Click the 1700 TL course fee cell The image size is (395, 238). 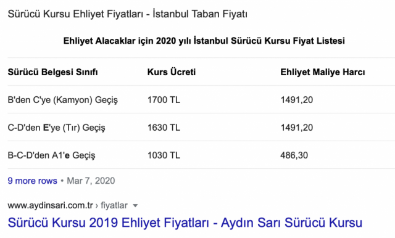pyautogui.click(x=164, y=100)
